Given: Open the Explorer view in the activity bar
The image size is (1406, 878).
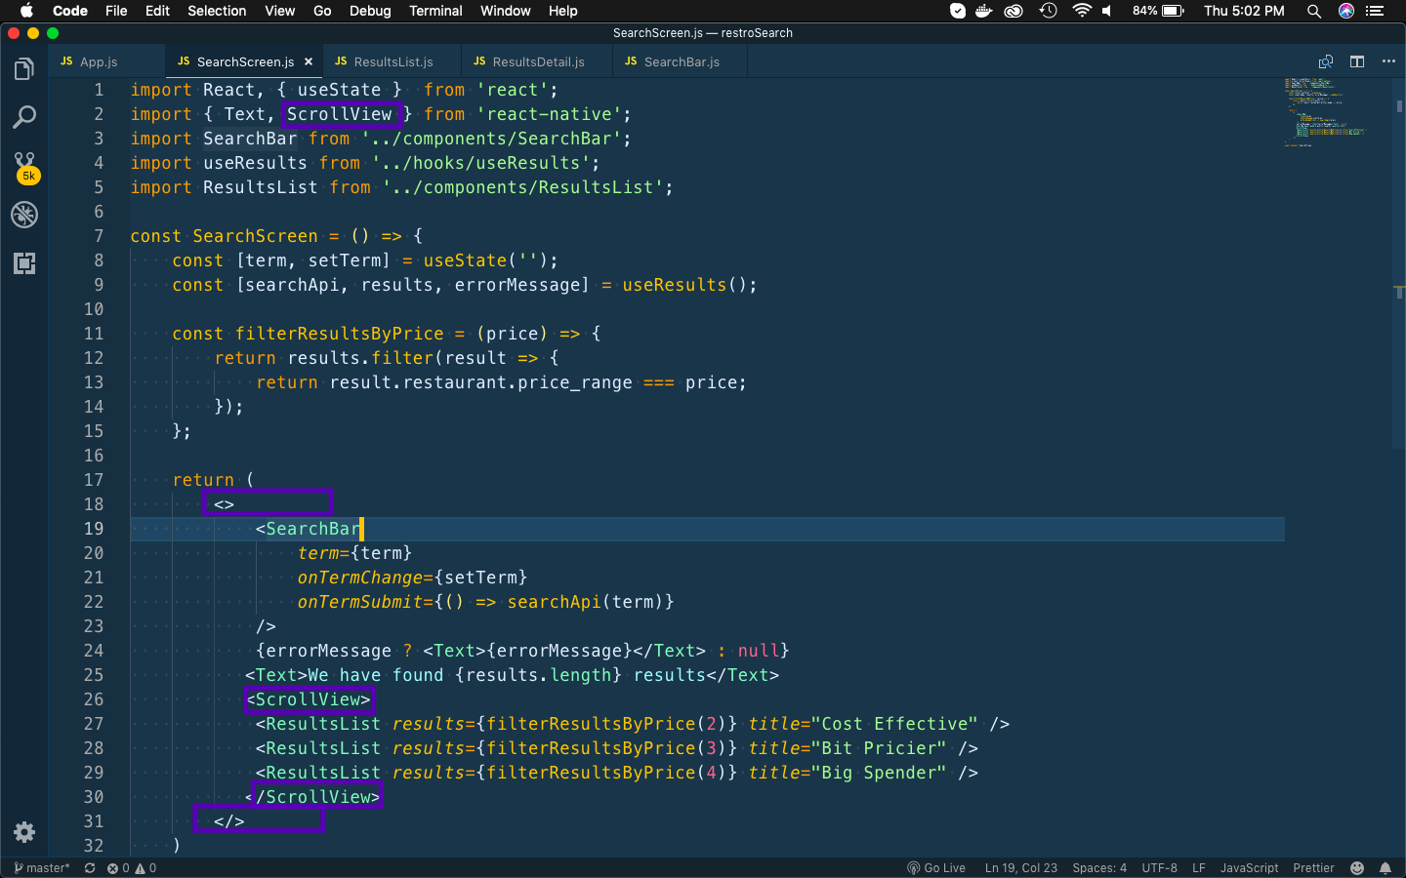Looking at the screenshot, I should point(24,69).
